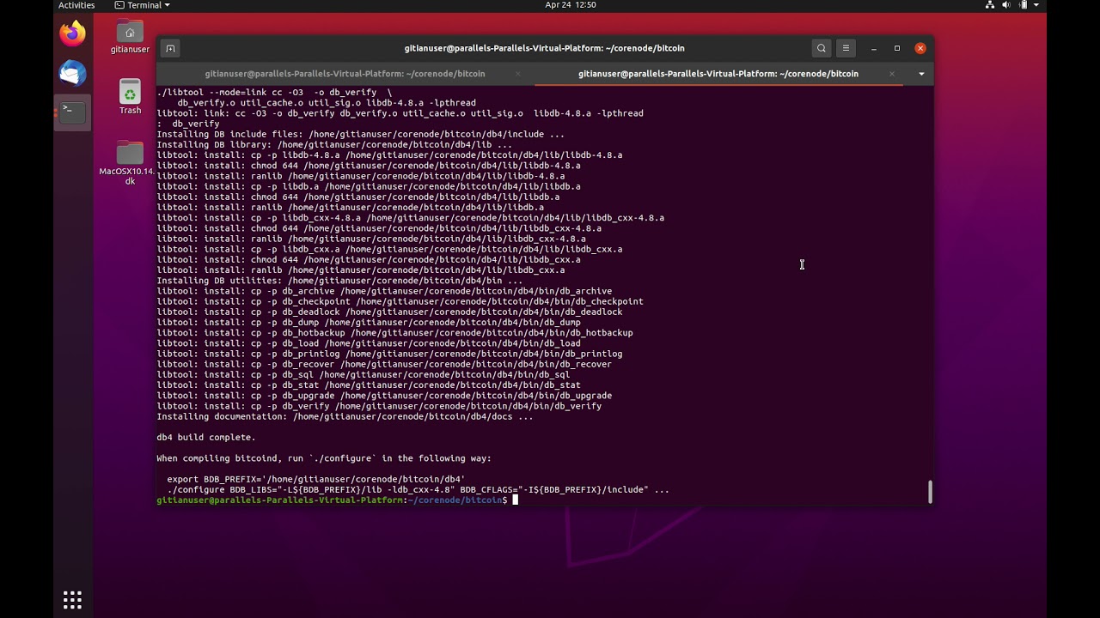Expand the system menu arrow
This screenshot has height=618, width=1100.
[1036, 5]
